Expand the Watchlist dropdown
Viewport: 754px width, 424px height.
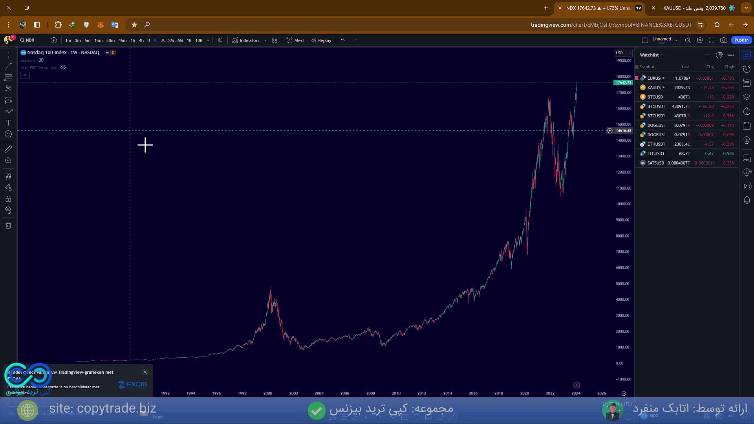click(662, 55)
